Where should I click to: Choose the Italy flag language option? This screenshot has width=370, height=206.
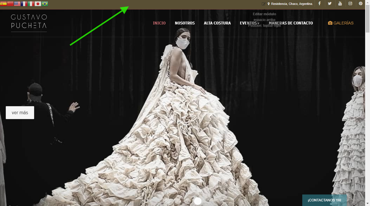click(31, 4)
